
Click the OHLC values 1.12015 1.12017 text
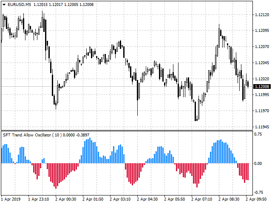tap(48, 5)
